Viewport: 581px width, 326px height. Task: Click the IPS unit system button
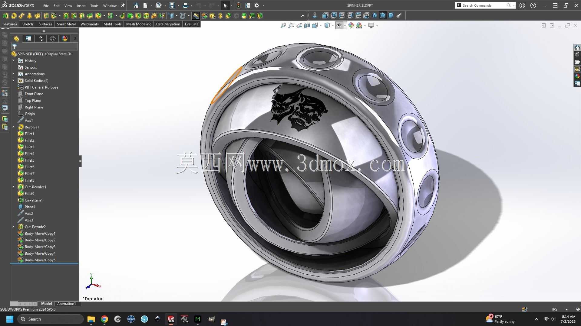point(555,309)
